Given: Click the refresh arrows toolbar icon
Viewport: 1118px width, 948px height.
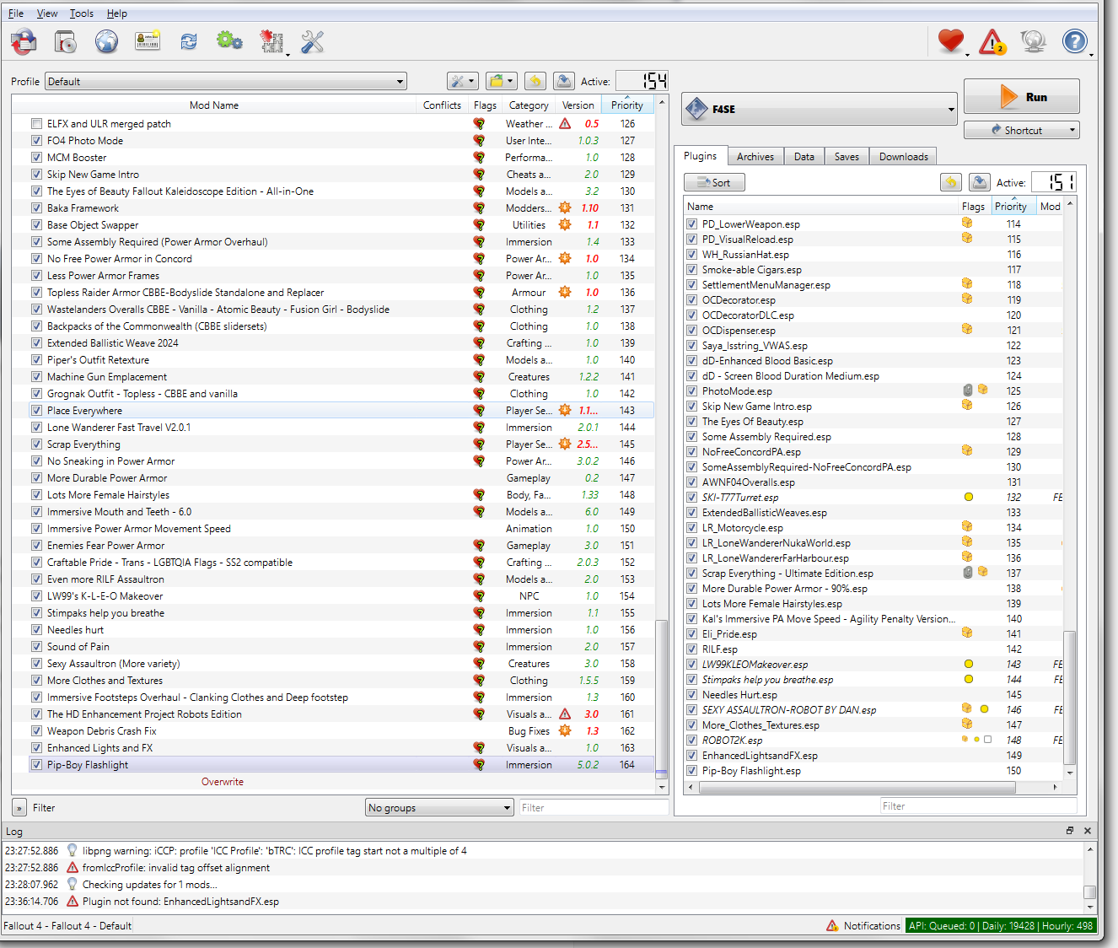Looking at the screenshot, I should 189,41.
